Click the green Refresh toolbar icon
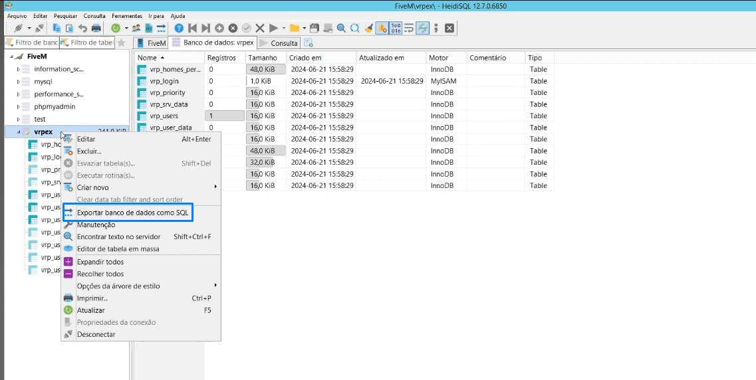The height and width of the screenshot is (380, 756). tap(116, 28)
